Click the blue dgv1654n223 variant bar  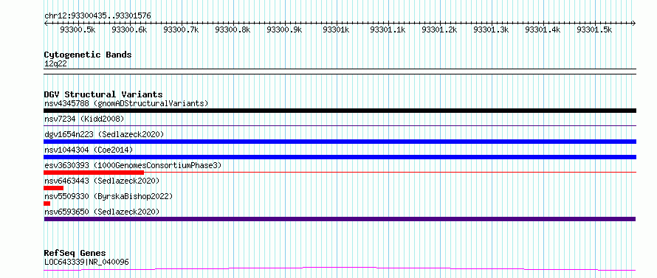(x=340, y=142)
